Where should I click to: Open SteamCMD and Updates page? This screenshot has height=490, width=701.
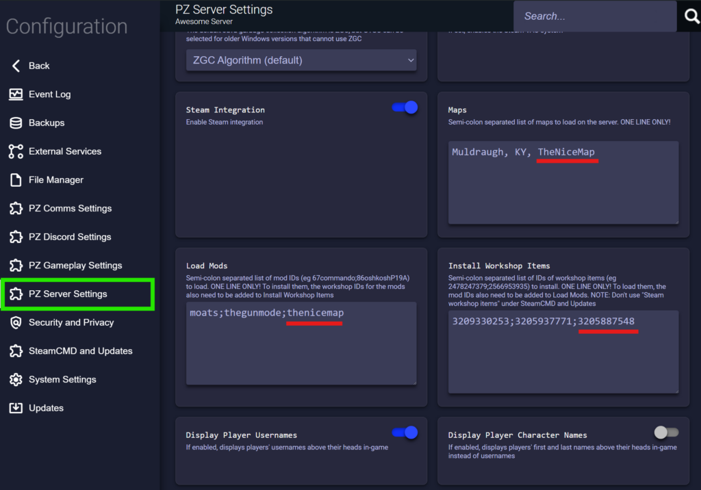[80, 351]
